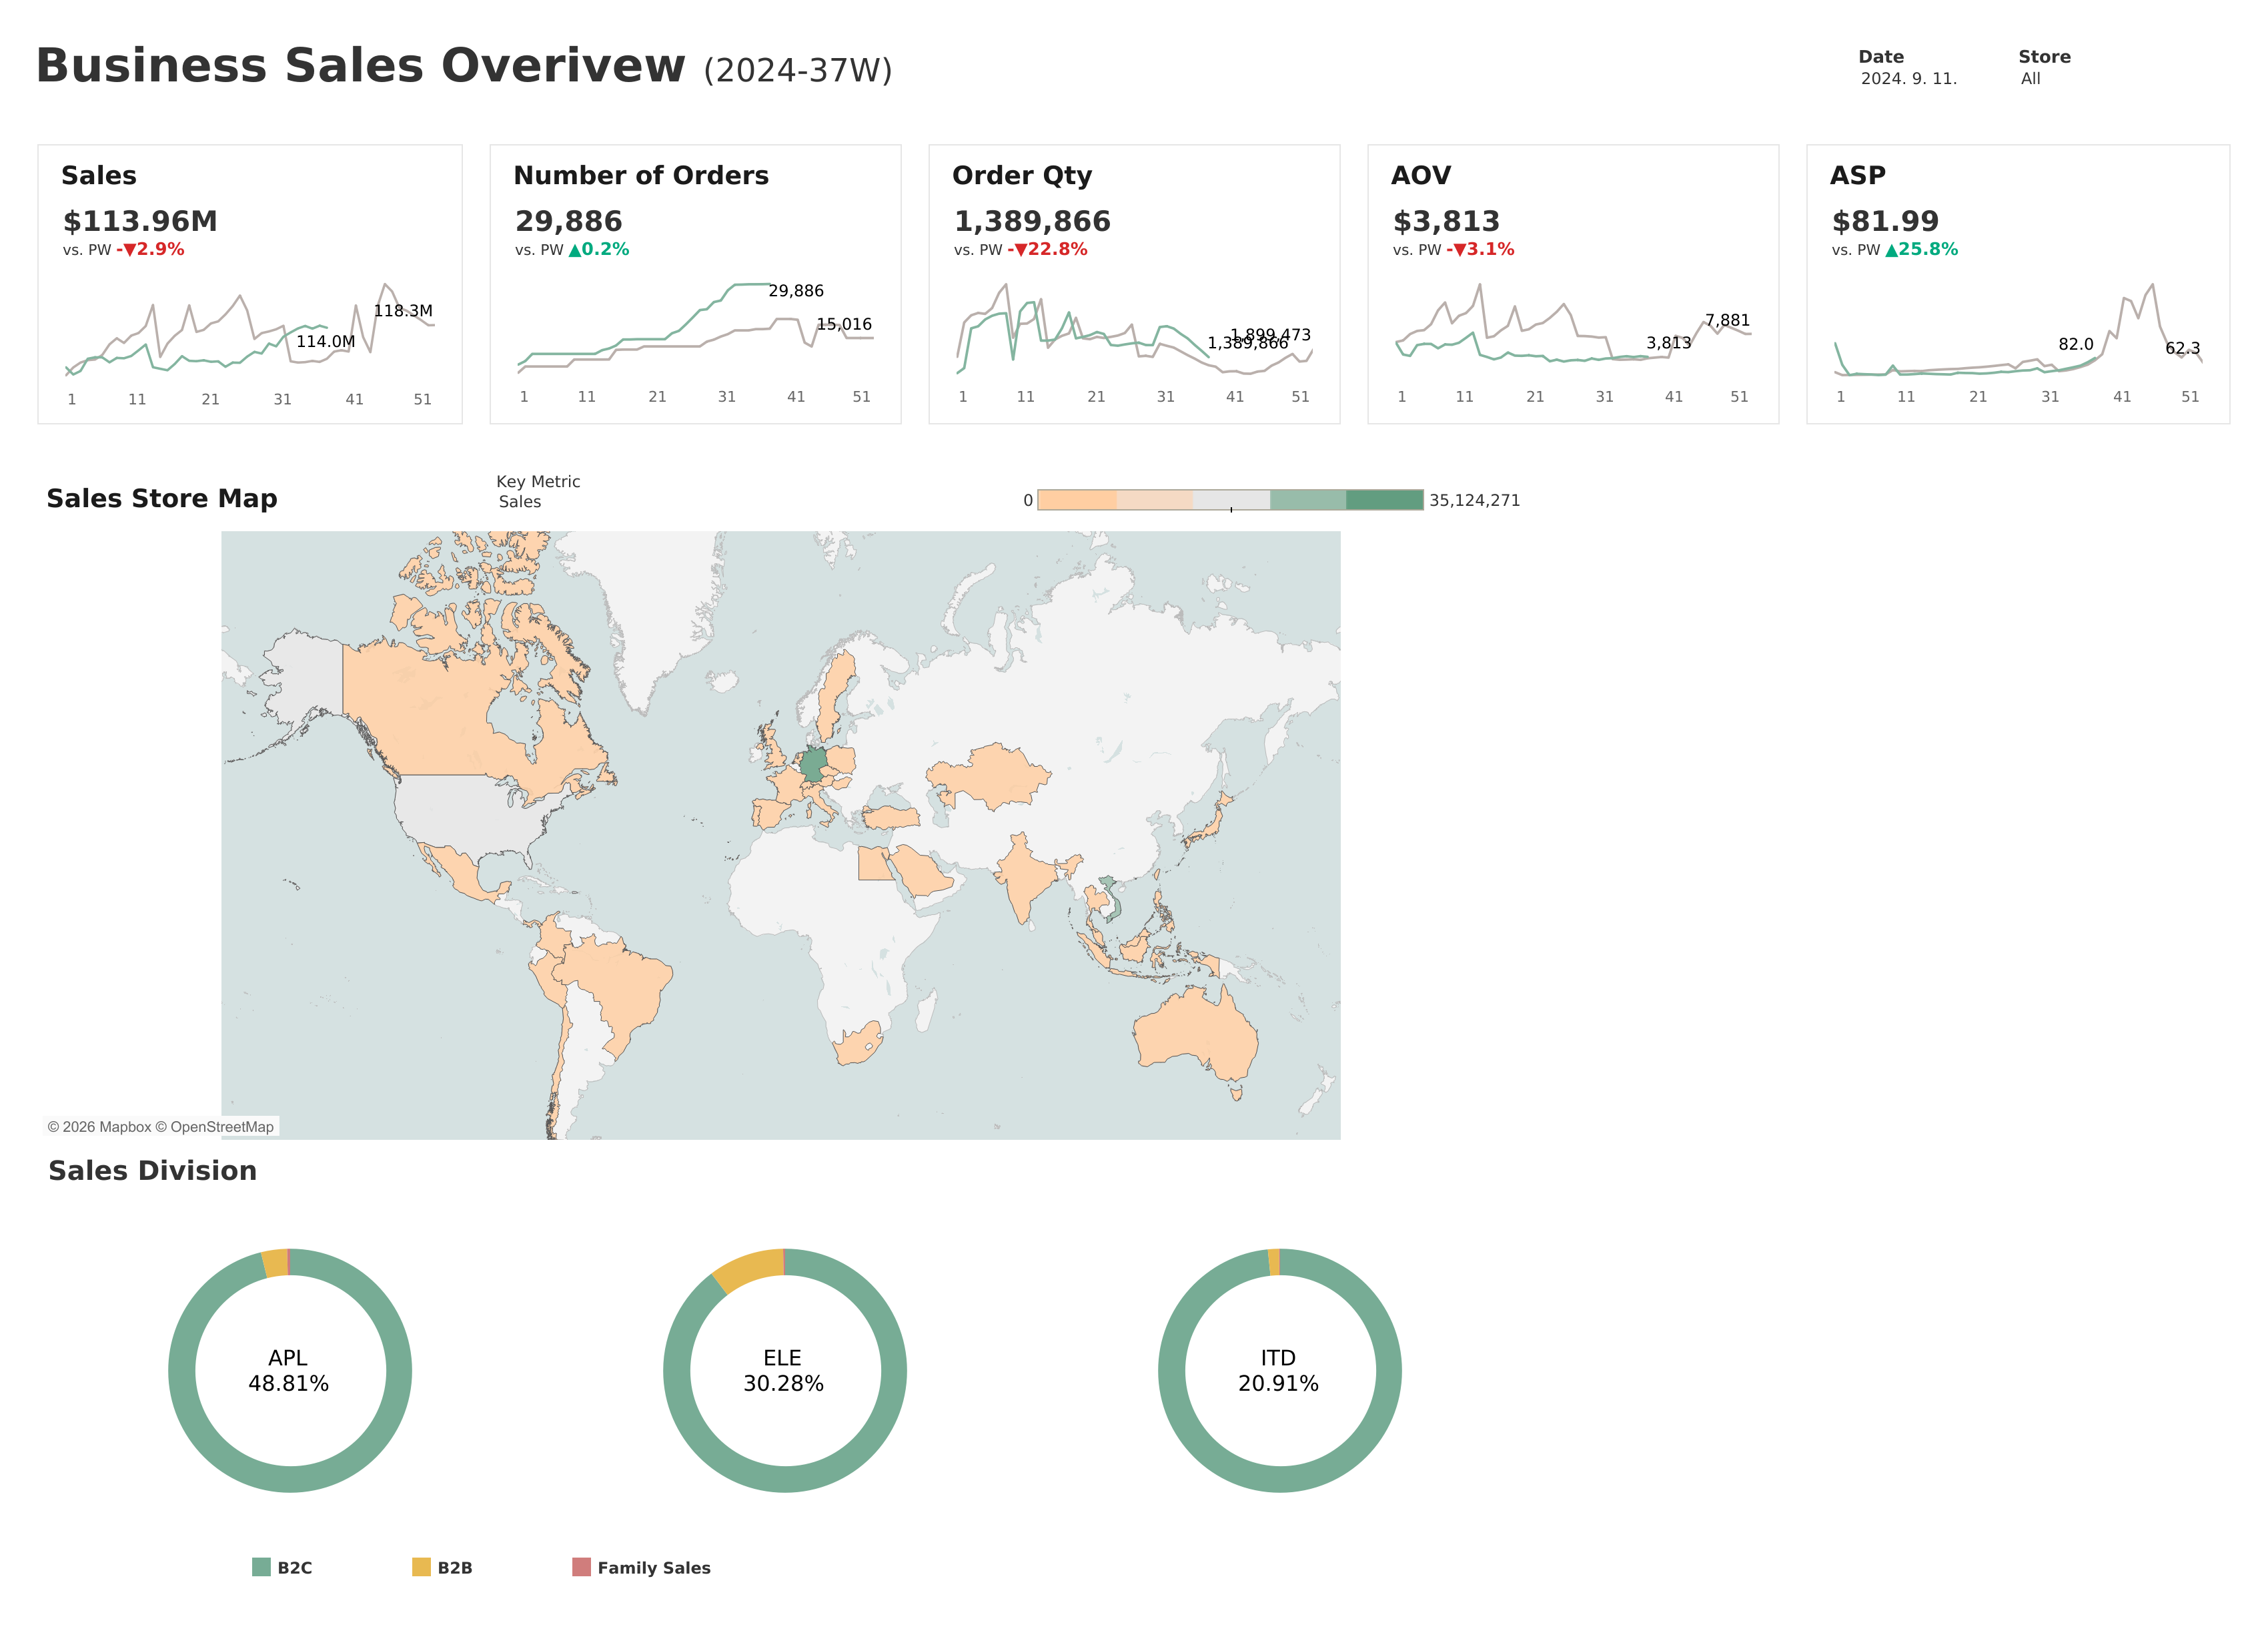Select Kazakhstan on the sales store map
Viewport: 2268px width, 1635px height.
point(990,775)
